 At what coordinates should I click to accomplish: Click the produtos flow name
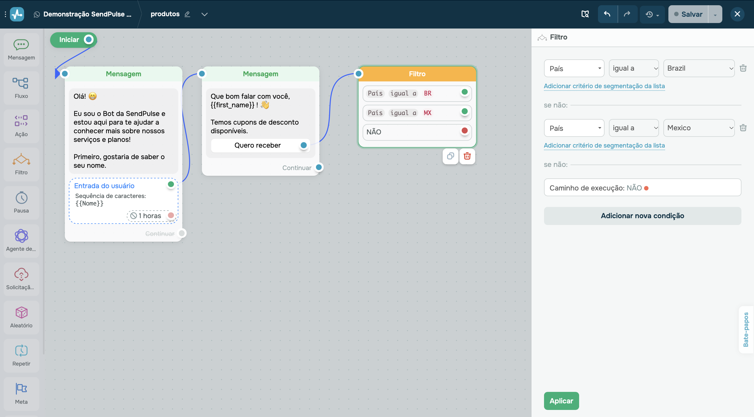(165, 14)
